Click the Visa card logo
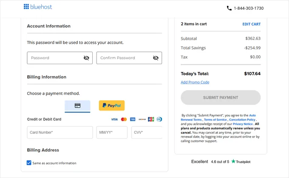Viewport: 289px width, 178px height. [114, 119]
